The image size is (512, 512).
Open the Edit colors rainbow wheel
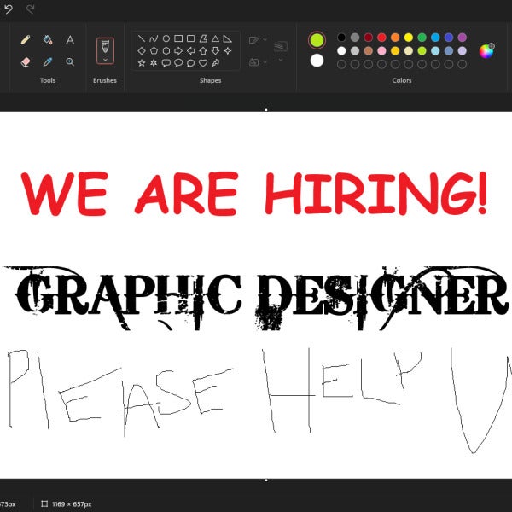pyautogui.click(x=486, y=50)
